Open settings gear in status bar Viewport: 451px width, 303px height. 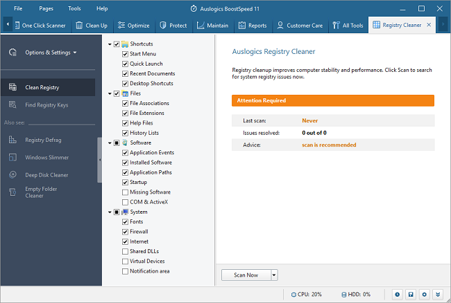point(424,295)
